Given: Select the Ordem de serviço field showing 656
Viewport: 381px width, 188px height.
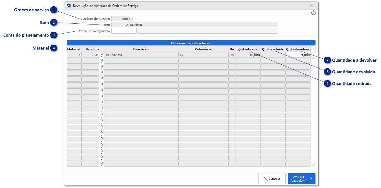Looking at the screenshot, I should click(x=120, y=19).
